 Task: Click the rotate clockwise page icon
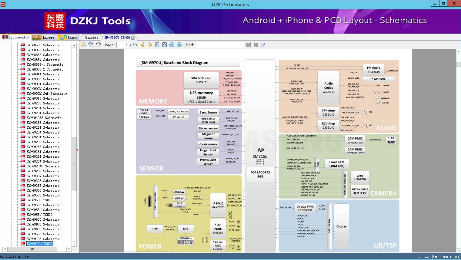point(91,45)
